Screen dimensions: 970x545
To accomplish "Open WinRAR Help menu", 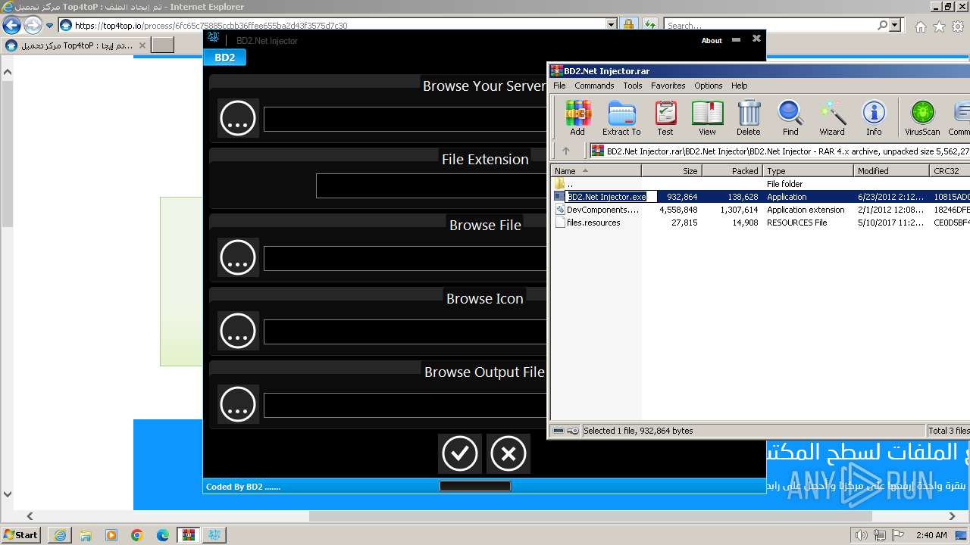I will pos(739,86).
